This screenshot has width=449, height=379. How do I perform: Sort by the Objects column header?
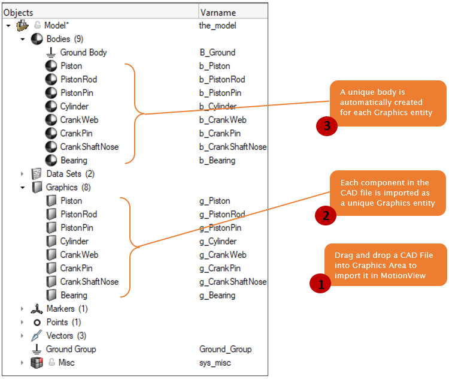(x=96, y=12)
